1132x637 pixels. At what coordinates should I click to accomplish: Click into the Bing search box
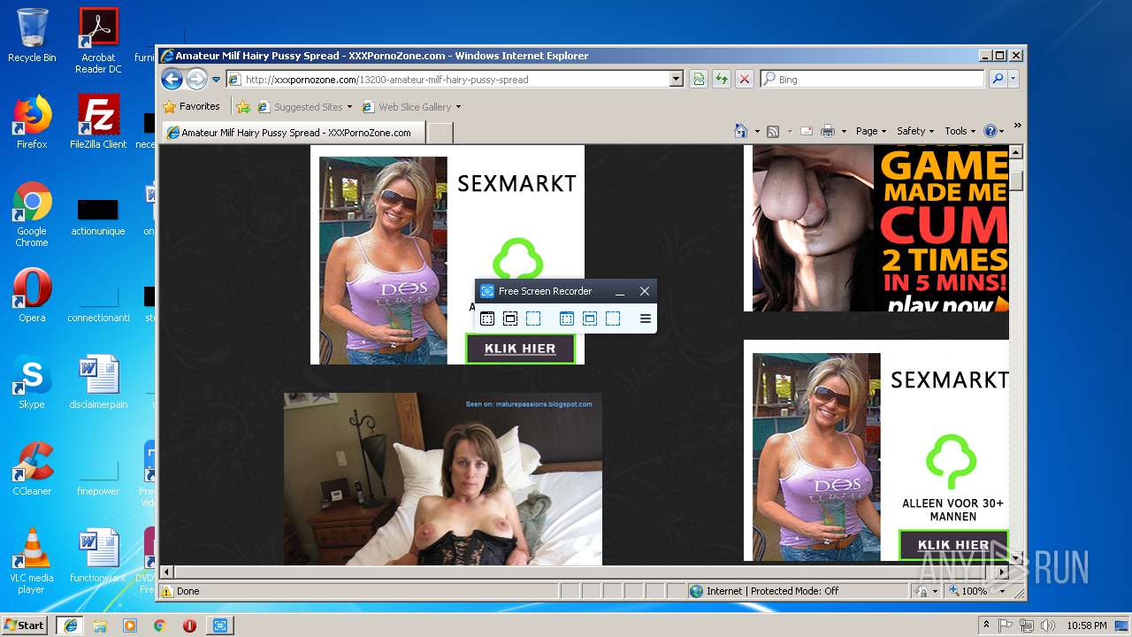pyautogui.click(x=872, y=80)
